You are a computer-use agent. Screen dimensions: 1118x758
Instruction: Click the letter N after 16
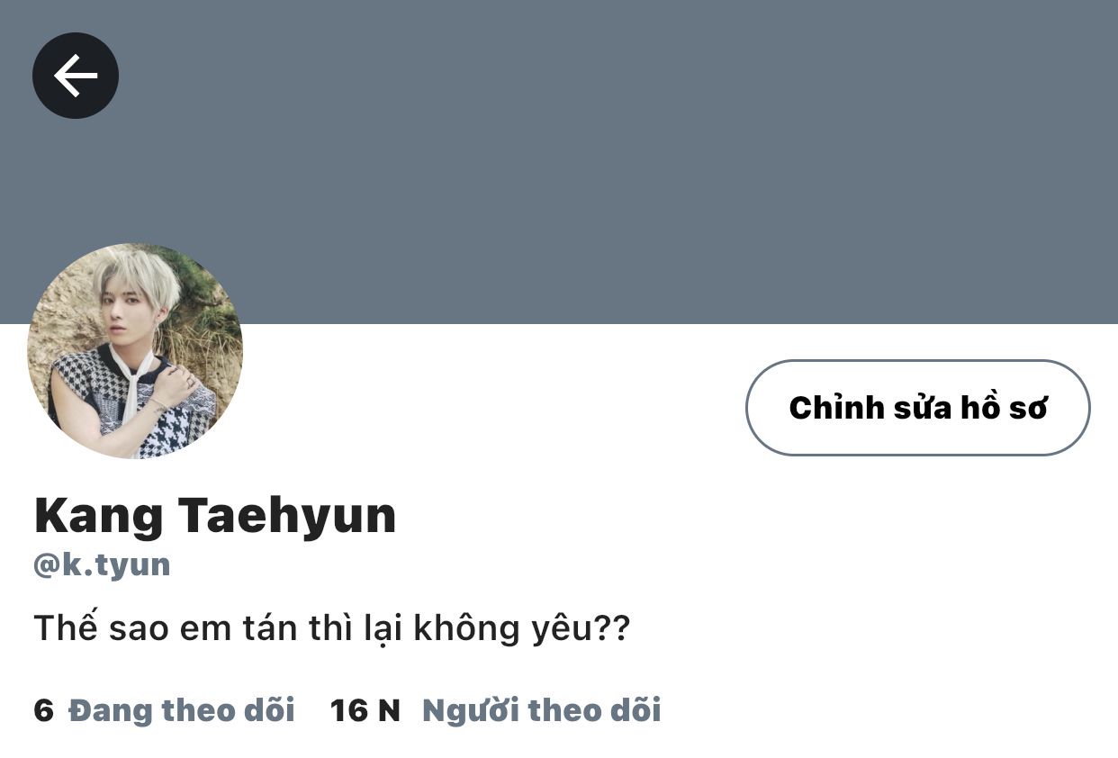pyautogui.click(x=389, y=711)
